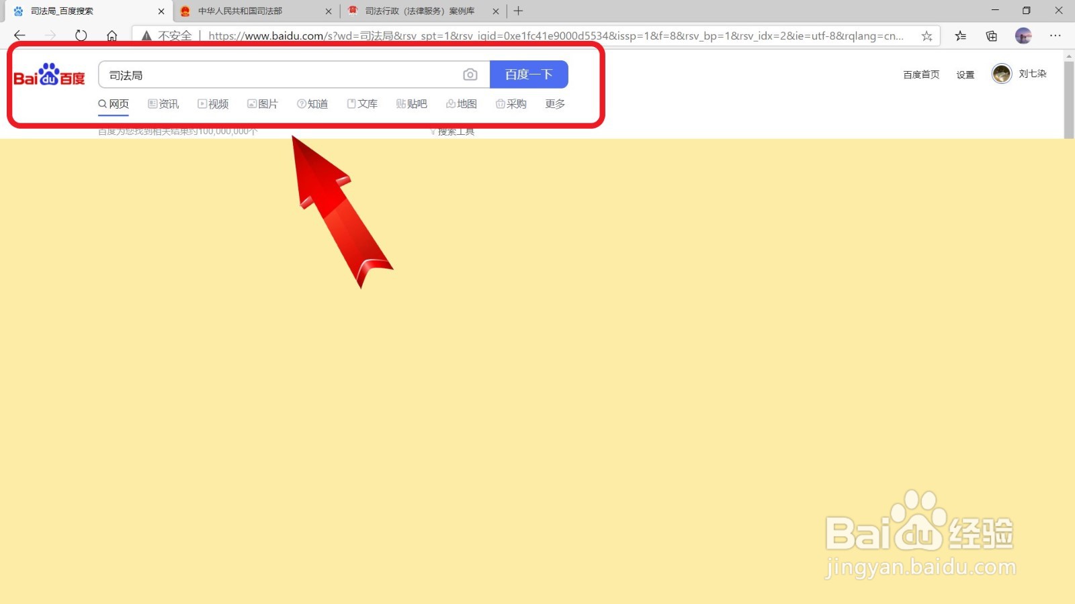Click the 搜索工具 filter link
This screenshot has height=604, width=1075.
tap(452, 132)
